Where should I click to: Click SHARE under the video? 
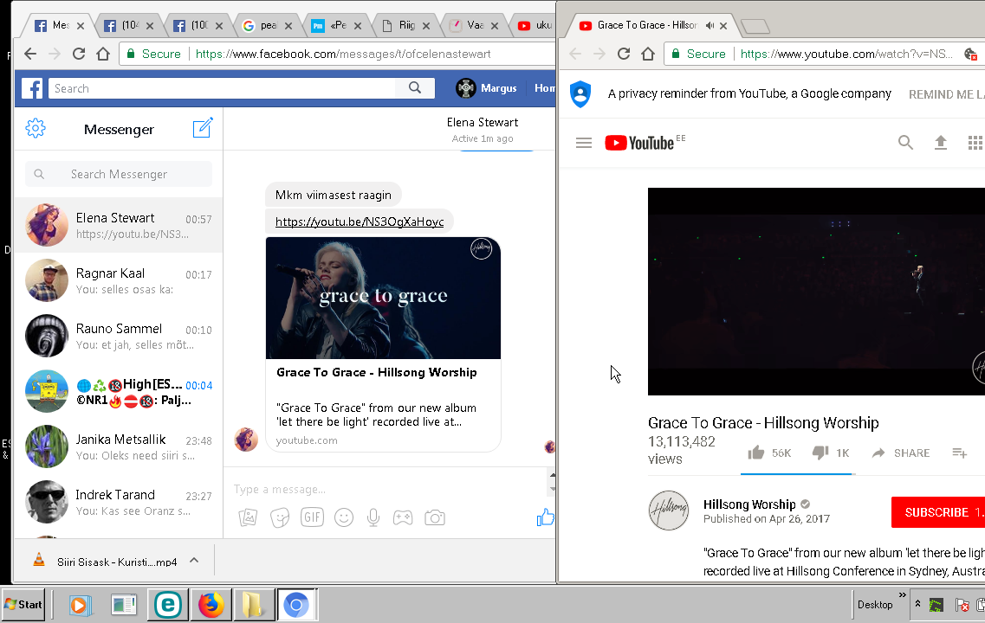[x=901, y=453]
